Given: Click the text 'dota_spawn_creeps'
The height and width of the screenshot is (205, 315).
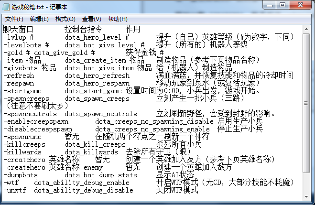Looking at the screenshot, I should point(97,98).
